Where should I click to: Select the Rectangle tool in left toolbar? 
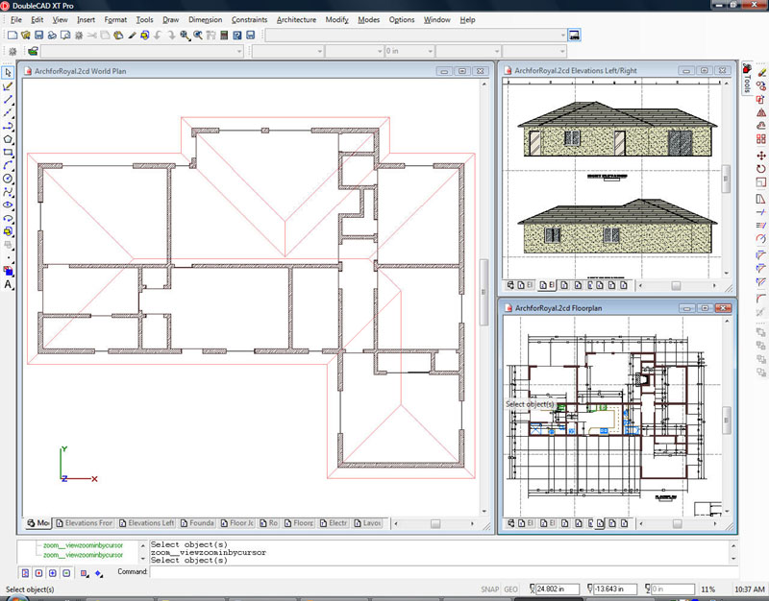click(8, 153)
